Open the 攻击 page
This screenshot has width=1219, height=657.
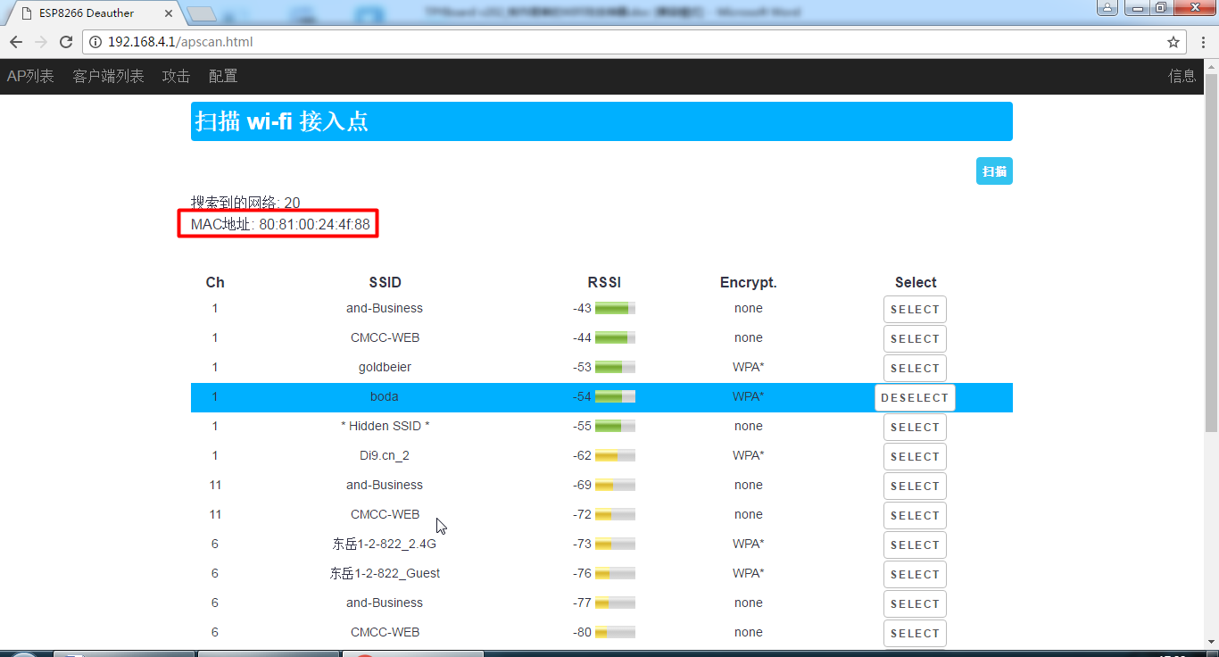pos(176,77)
